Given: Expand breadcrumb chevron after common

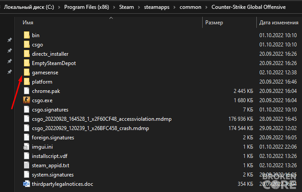Looking at the screenshot, I should click(x=206, y=7).
